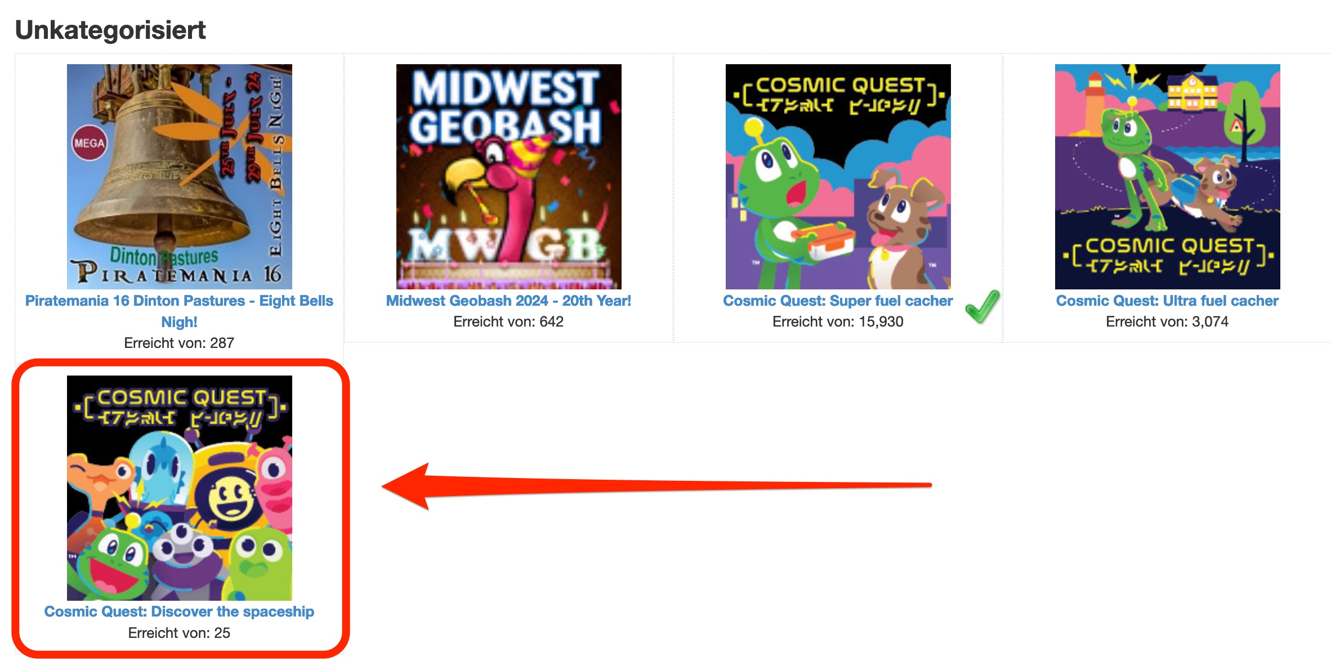Click the text Erreicht von: 287
Screen dimensions: 1331x670
[x=179, y=343]
